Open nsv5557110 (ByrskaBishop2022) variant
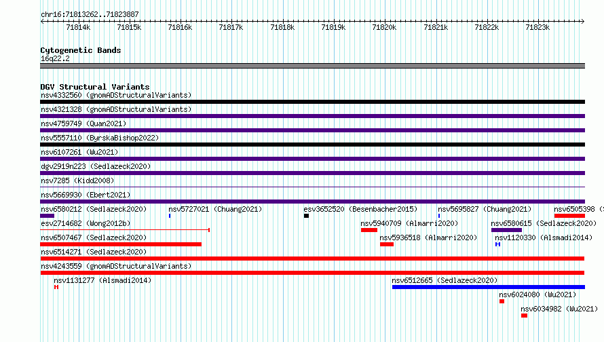 (100, 138)
